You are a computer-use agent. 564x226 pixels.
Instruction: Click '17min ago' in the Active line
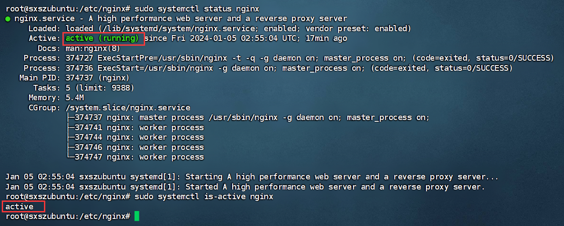[x=326, y=39]
